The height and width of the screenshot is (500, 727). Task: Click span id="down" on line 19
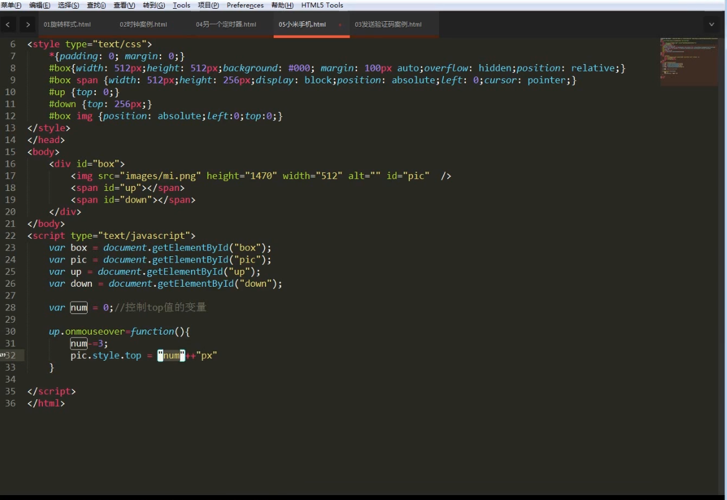[133, 200]
